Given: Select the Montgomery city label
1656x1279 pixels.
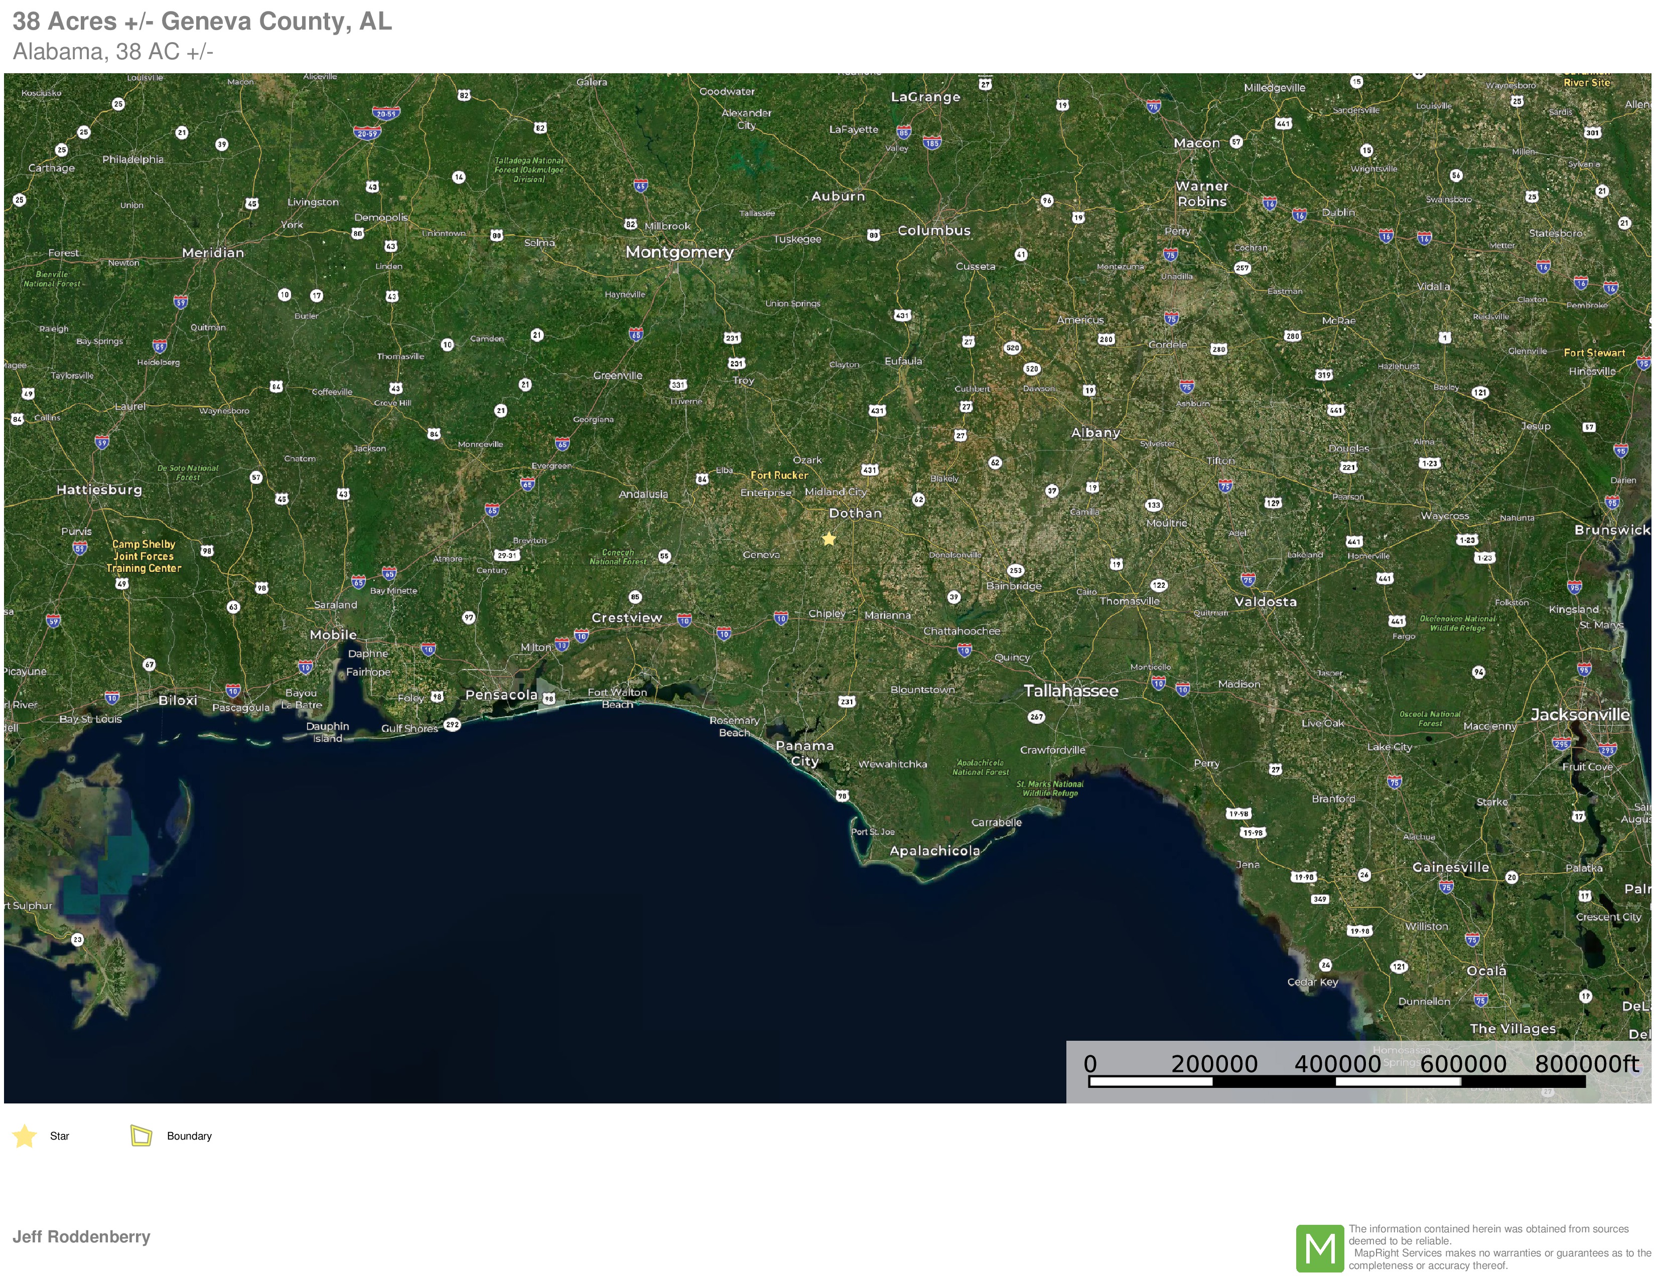Looking at the screenshot, I should (x=679, y=252).
